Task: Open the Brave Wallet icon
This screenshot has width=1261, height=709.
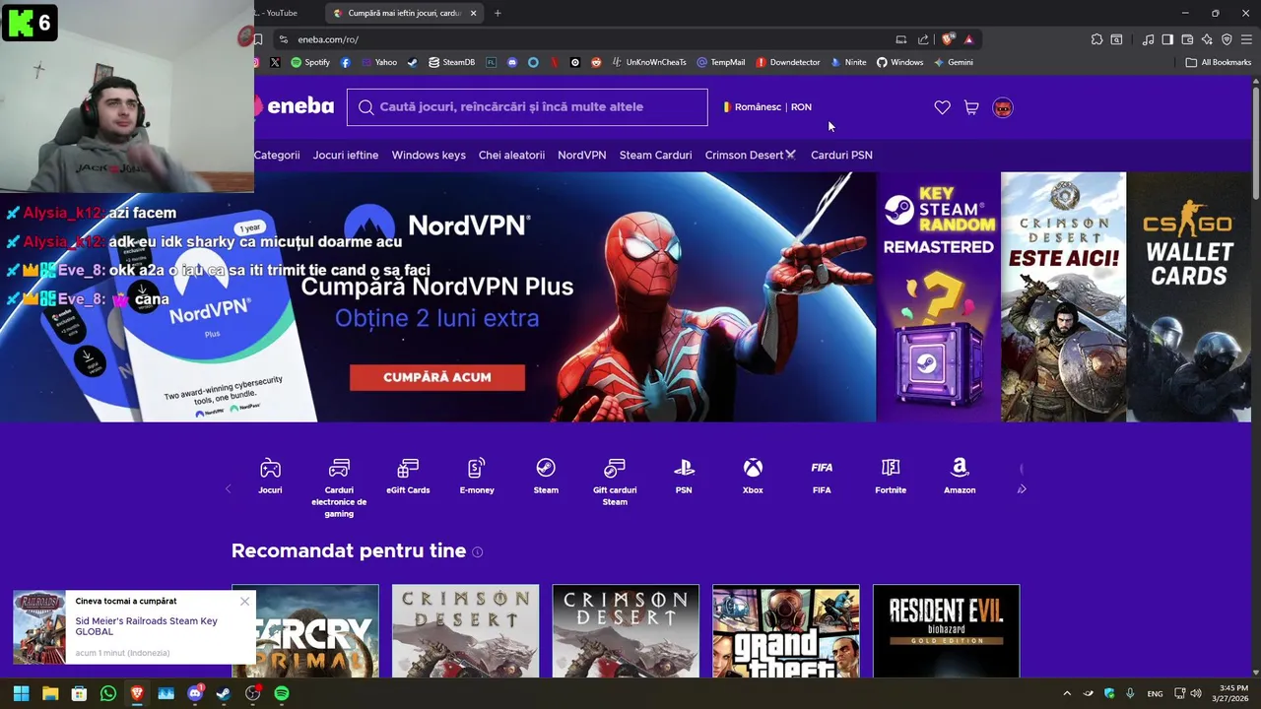Action: tap(1187, 39)
